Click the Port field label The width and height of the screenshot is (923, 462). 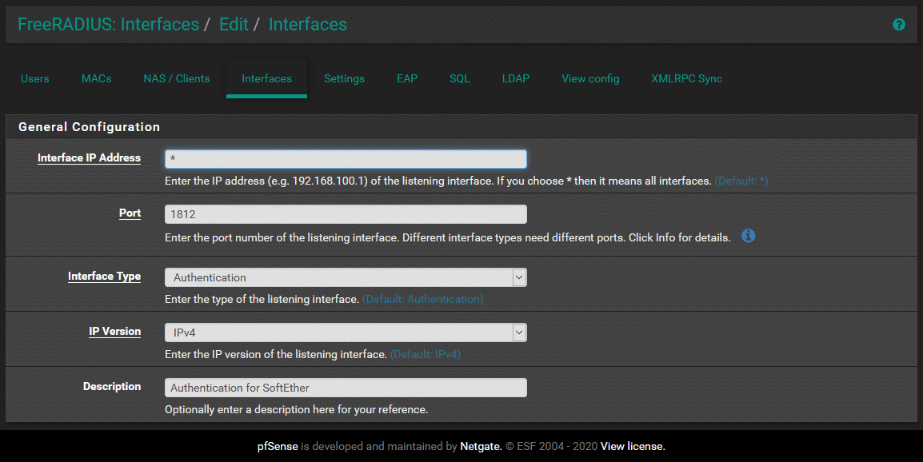click(x=130, y=213)
